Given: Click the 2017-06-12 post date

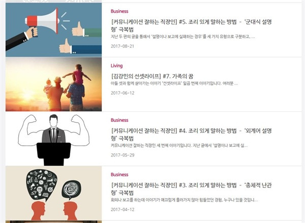Looking at the screenshot, I should pyautogui.click(x=123, y=93).
